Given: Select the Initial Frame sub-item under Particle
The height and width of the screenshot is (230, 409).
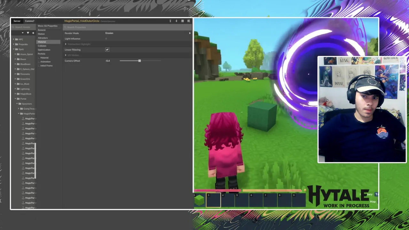Looking at the screenshot, I should tap(46, 65).
